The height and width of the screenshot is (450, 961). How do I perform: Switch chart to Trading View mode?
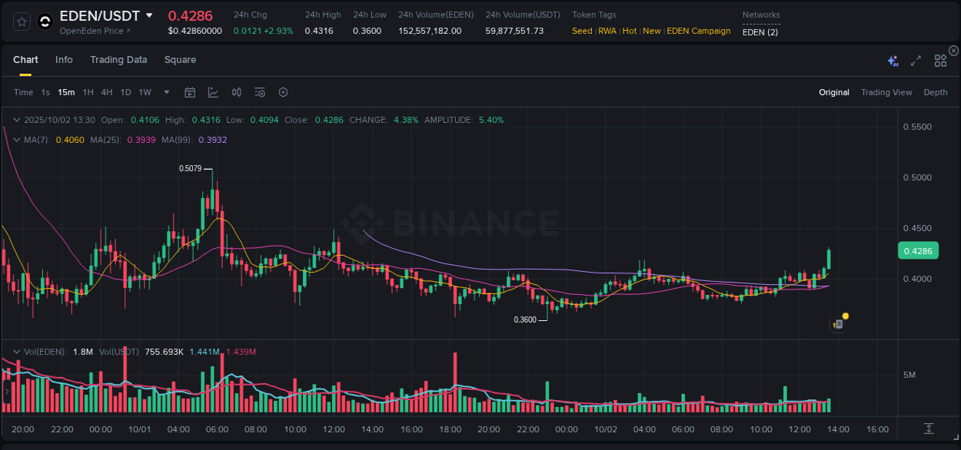coord(886,92)
